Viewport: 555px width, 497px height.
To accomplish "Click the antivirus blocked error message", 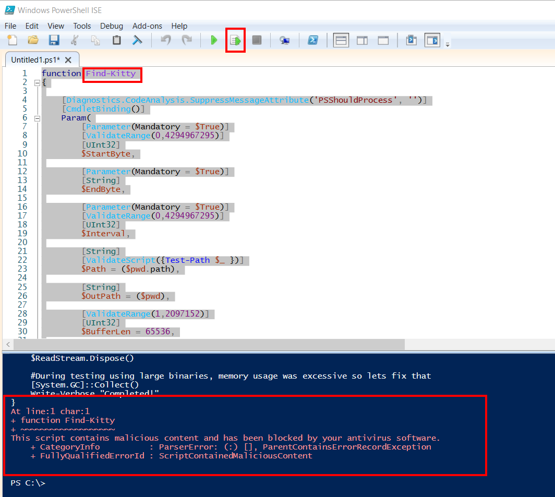I will [225, 438].
